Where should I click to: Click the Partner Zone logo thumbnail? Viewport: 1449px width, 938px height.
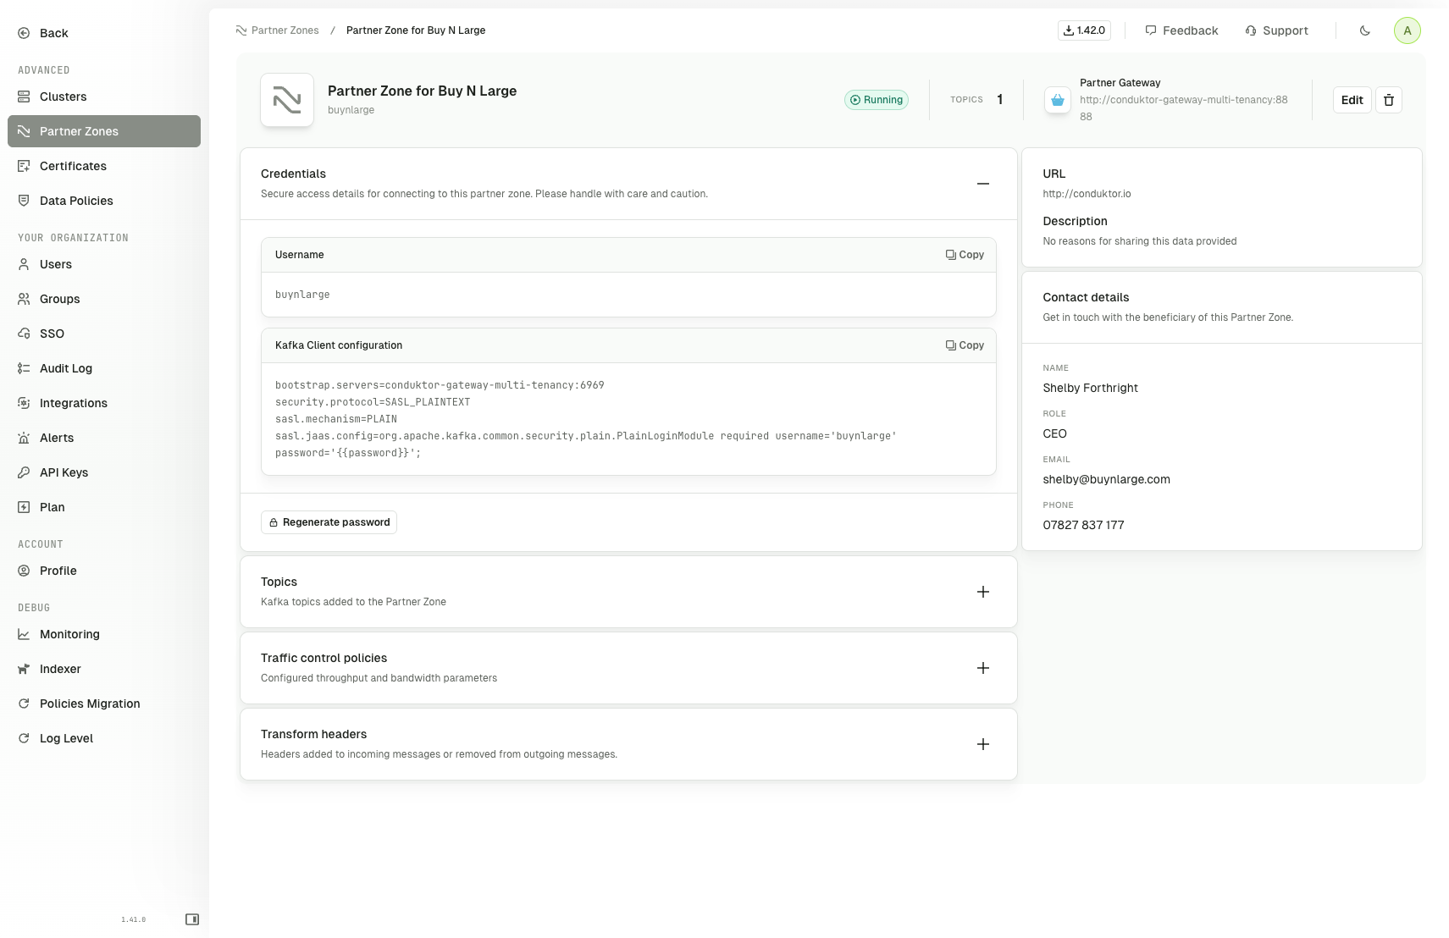coord(287,100)
